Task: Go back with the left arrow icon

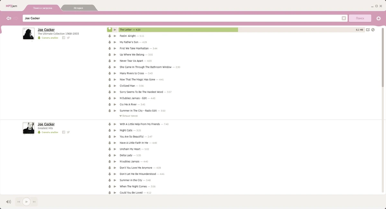Action: coord(9,18)
